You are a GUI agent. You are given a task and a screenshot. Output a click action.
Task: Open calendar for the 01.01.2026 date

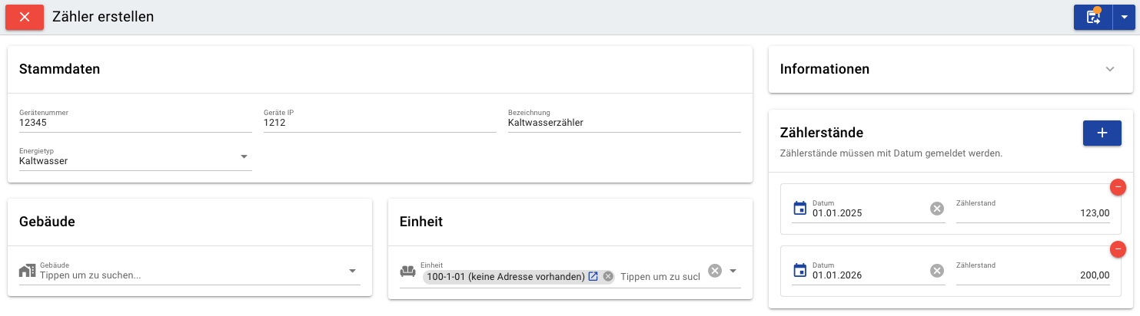click(799, 270)
